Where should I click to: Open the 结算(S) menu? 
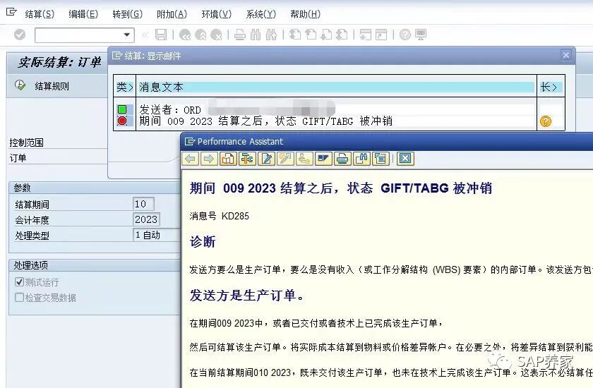[x=40, y=14]
